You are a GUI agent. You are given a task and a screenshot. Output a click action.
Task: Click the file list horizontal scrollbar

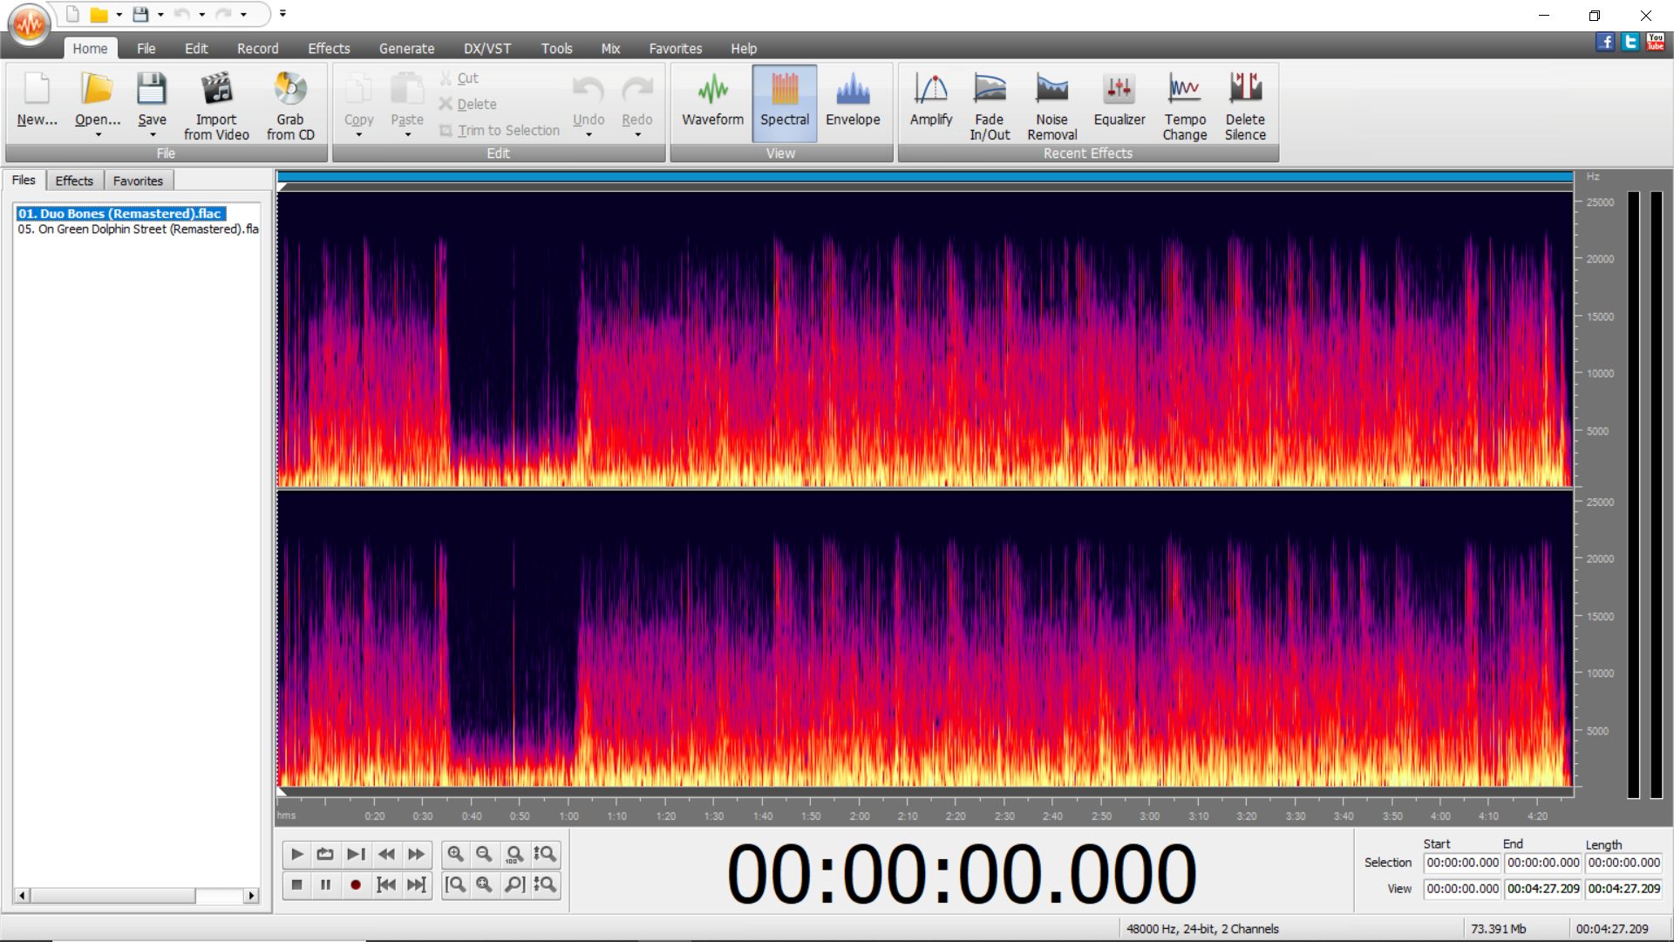pyautogui.click(x=113, y=896)
